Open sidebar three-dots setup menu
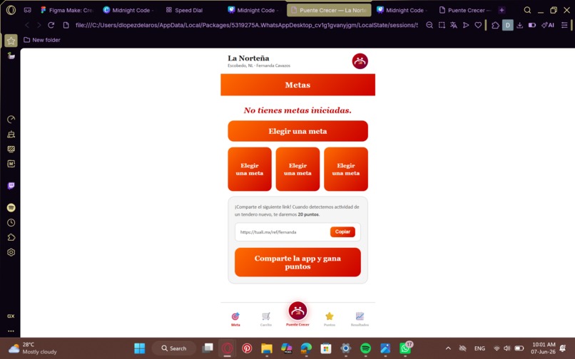The height and width of the screenshot is (359, 575). coord(11,331)
